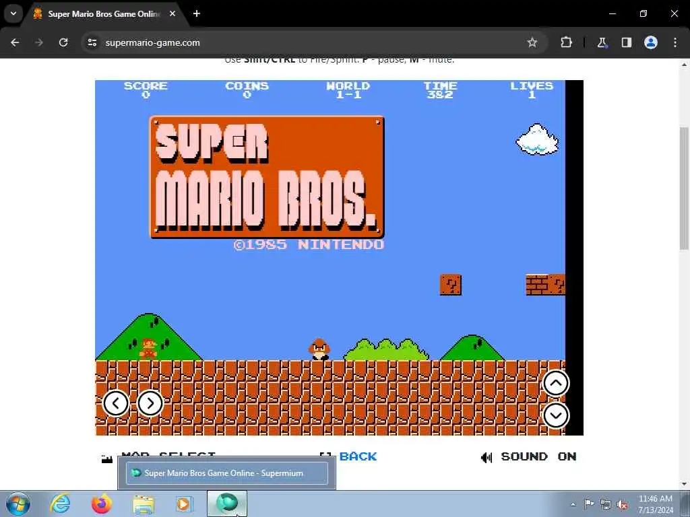Tap the on-screen down crouch control
Viewport: 690px width, 517px height.
(x=556, y=415)
